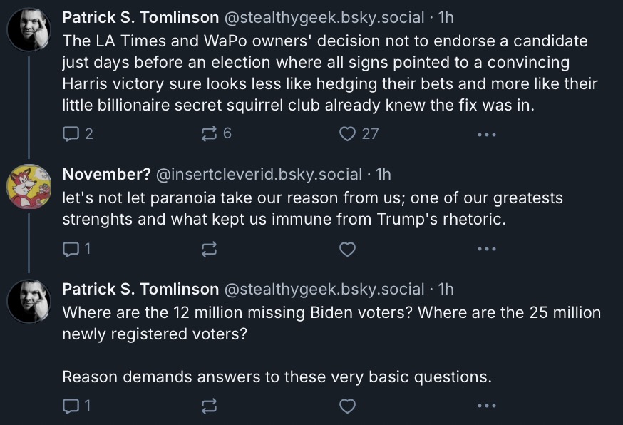
Task: Open more options on missing voters post
Action: (487, 406)
